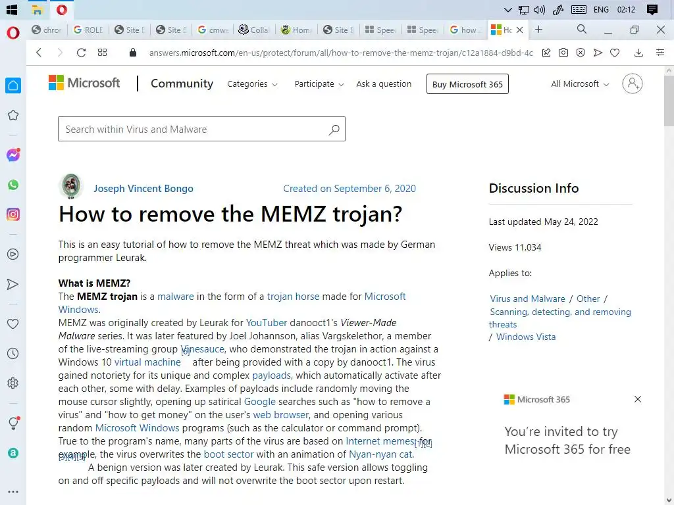Screen dimensions: 674x505
Task: Expand the Categories dropdown
Action: pos(252,84)
